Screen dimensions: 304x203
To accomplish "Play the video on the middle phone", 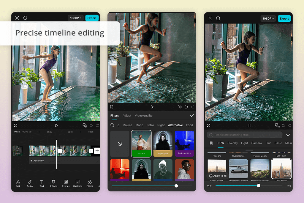I will click(x=152, y=107).
